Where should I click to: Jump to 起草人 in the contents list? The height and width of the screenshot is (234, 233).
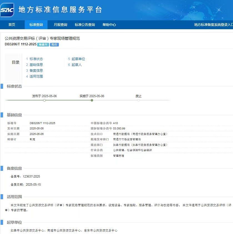[76, 65]
